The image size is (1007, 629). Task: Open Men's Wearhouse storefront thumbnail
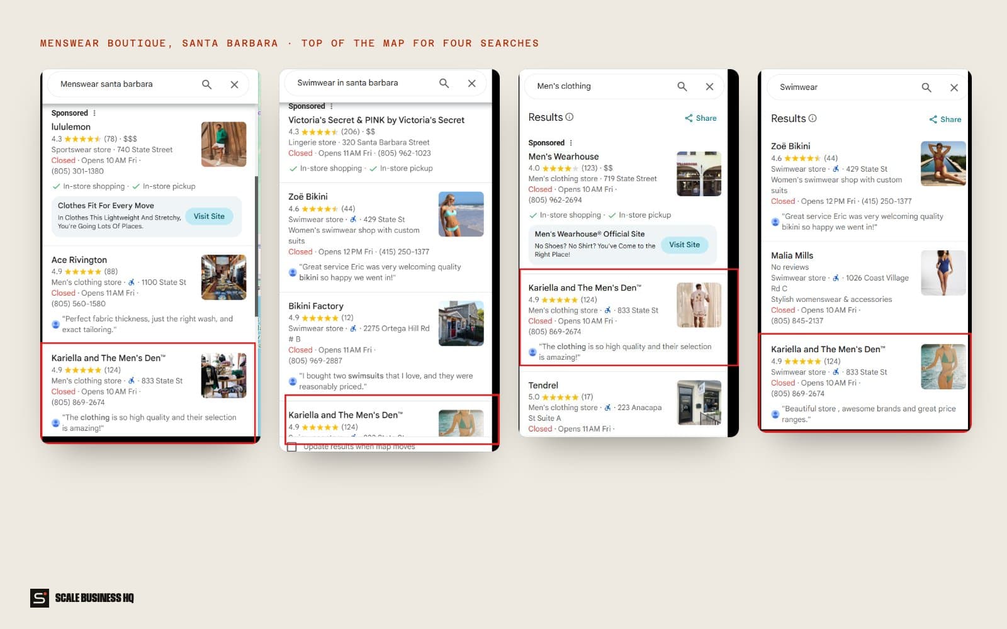699,174
